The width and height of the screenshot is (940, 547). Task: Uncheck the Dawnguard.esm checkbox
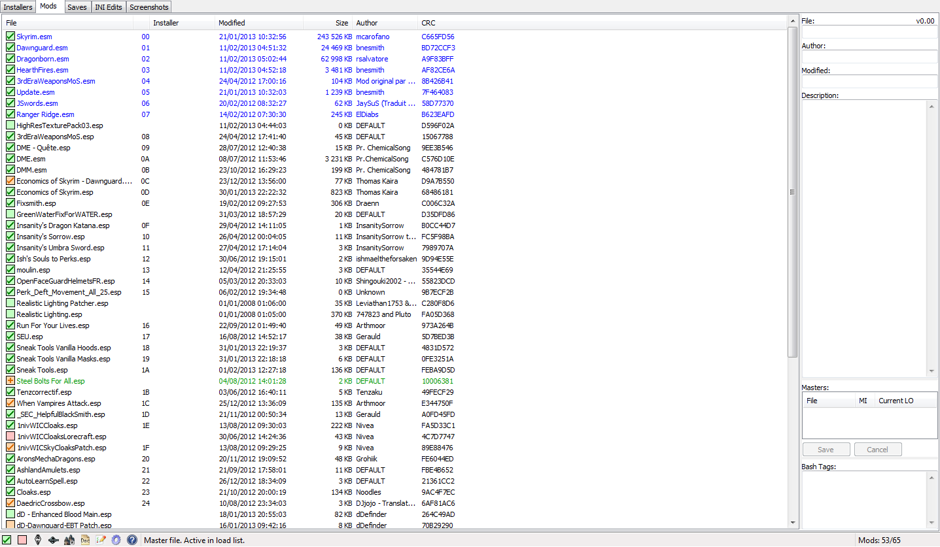(10, 48)
